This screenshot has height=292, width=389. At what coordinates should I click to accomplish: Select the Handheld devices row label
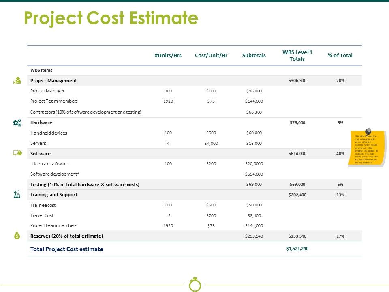click(x=49, y=133)
